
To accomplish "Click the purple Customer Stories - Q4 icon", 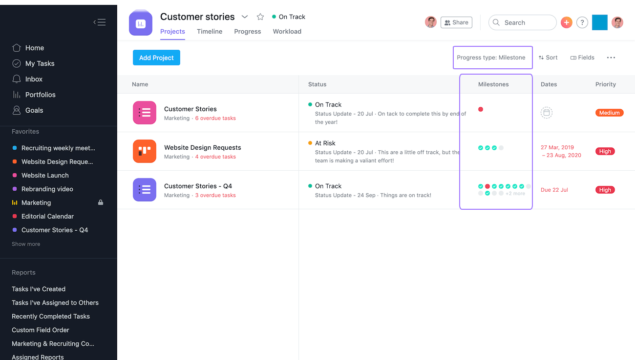I will 145,190.
